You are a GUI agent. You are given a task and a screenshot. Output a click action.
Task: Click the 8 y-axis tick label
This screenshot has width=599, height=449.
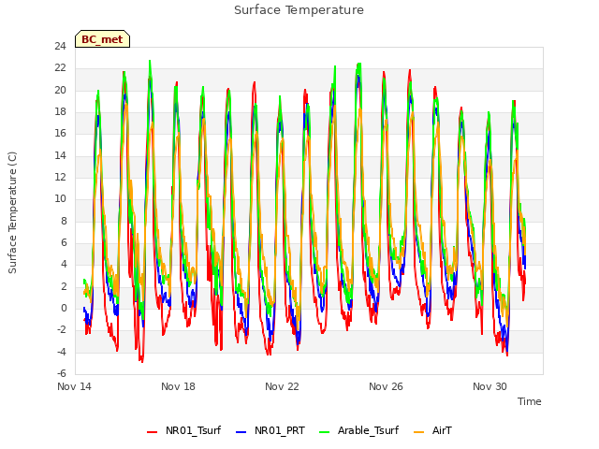click(x=64, y=221)
